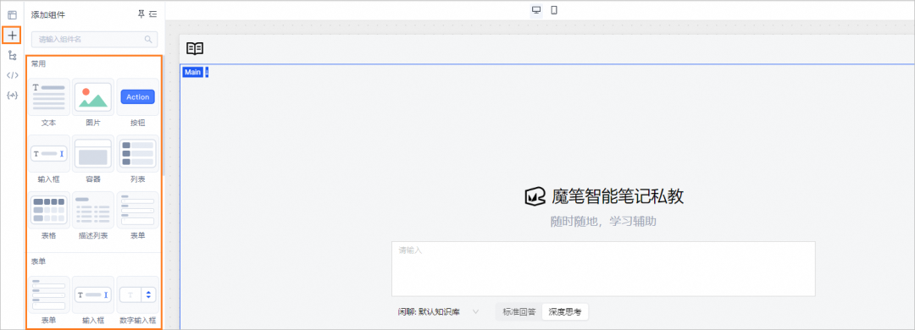Click the 魔笔智能笔记私教 logo icon
Image resolution: width=915 pixels, height=330 pixels.
coord(535,197)
